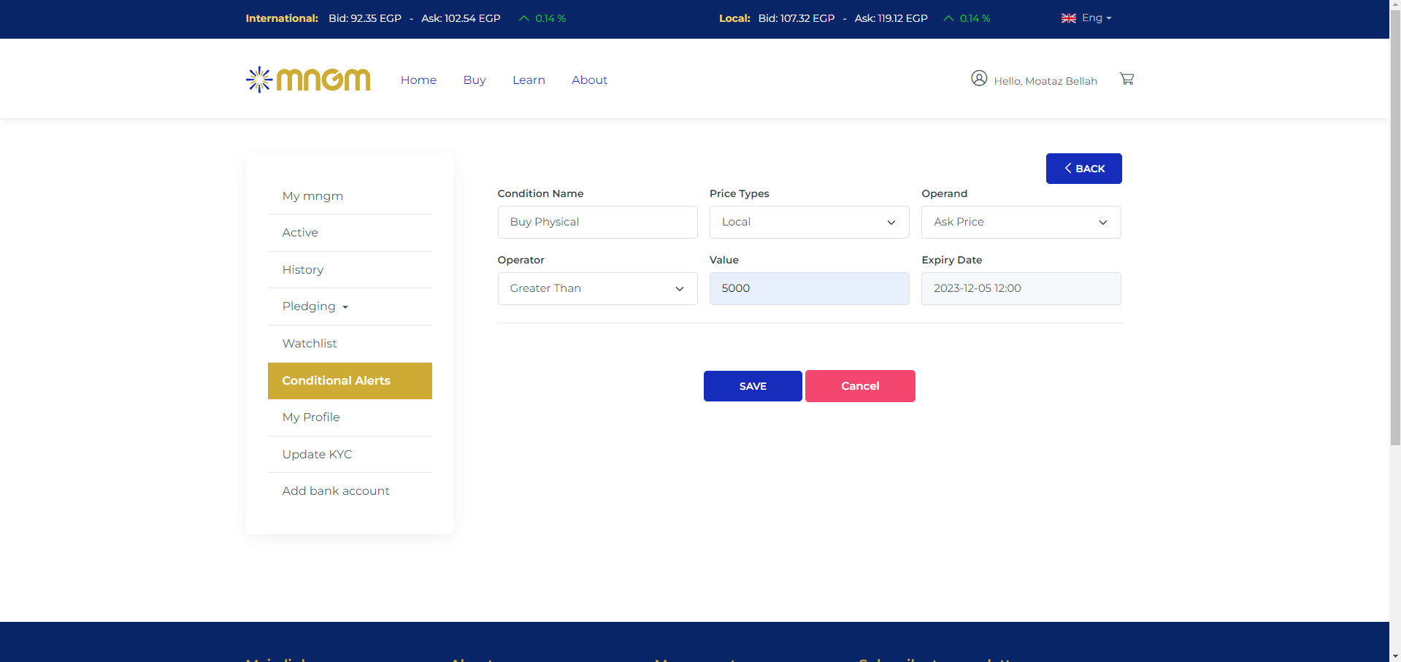Click the Local green up-arrow indicator
Viewport: 1401px width, 662px height.
948,18
